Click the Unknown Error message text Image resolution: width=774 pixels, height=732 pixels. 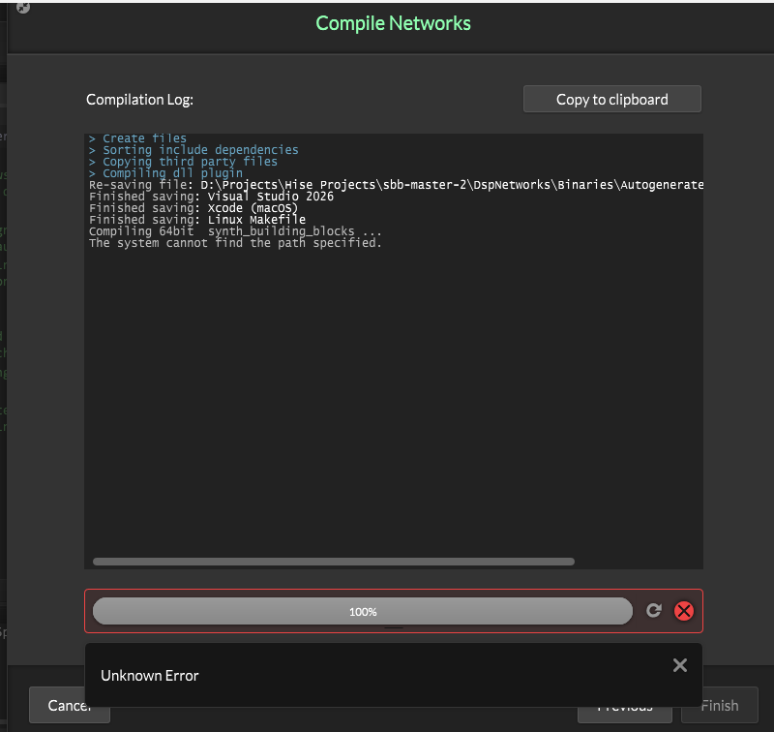pos(150,676)
